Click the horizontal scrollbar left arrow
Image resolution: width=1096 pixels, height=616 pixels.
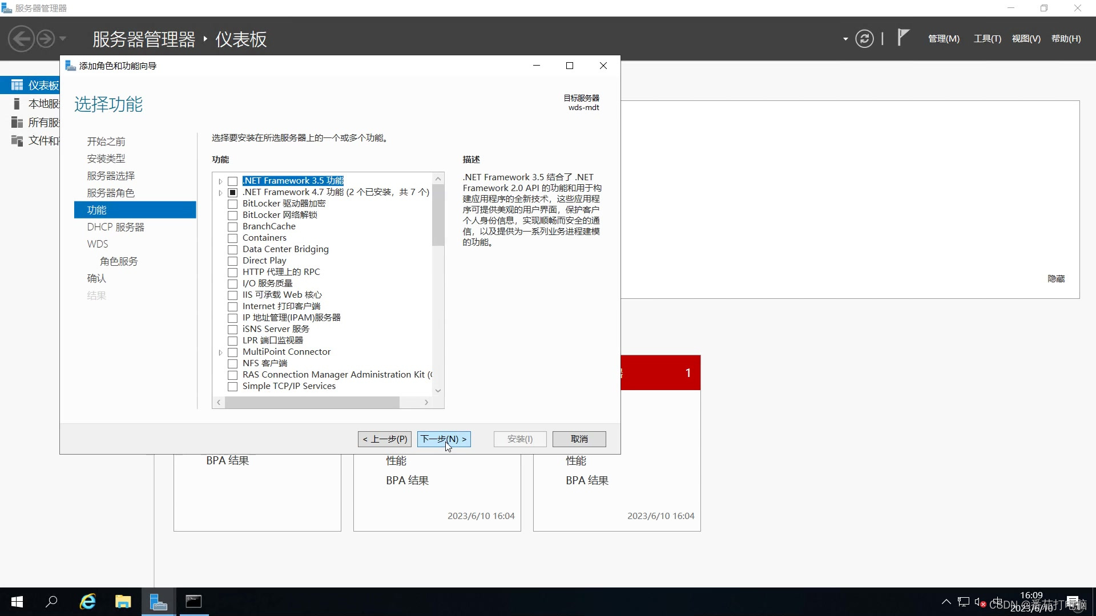[x=219, y=403]
